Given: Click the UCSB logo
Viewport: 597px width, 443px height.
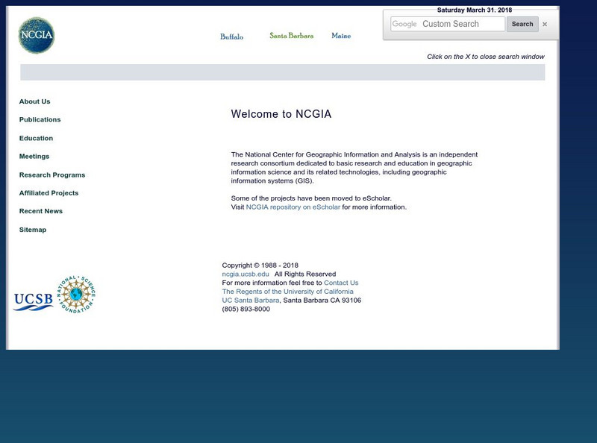Looking at the screenshot, I should coord(33,301).
